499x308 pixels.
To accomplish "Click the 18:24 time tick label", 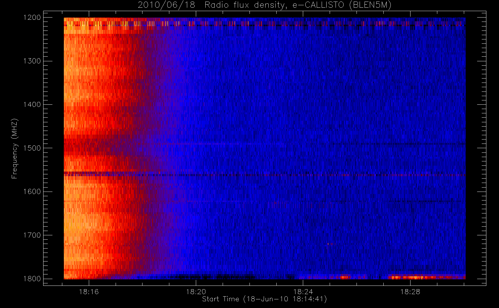I will (x=303, y=292).
